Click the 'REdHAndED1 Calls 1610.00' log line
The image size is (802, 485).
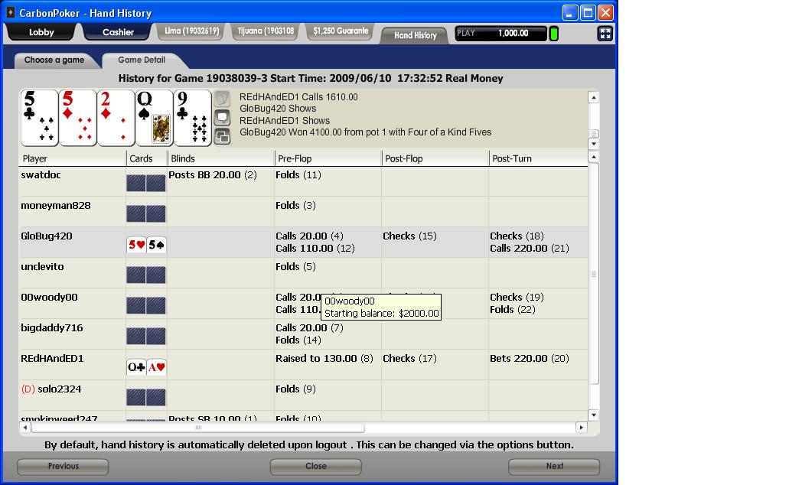tap(298, 97)
